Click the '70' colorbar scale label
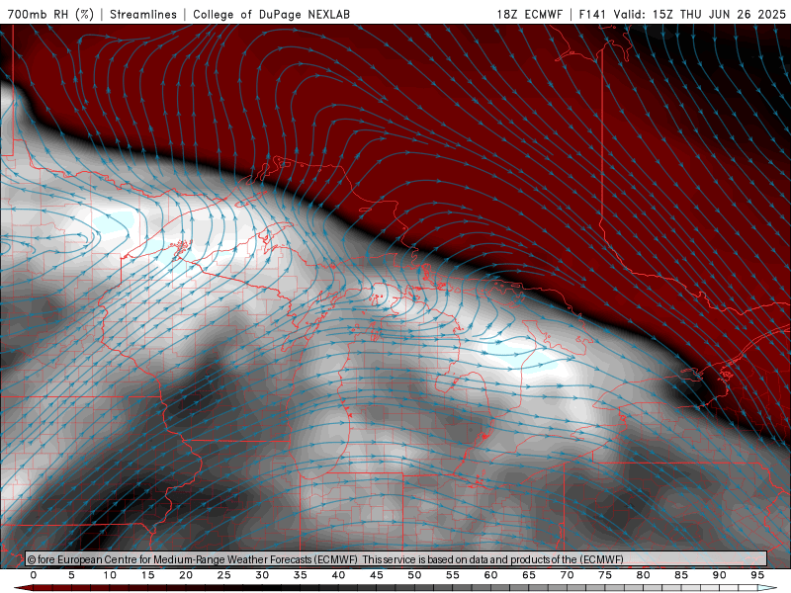This screenshot has width=791, height=593. click(x=567, y=575)
